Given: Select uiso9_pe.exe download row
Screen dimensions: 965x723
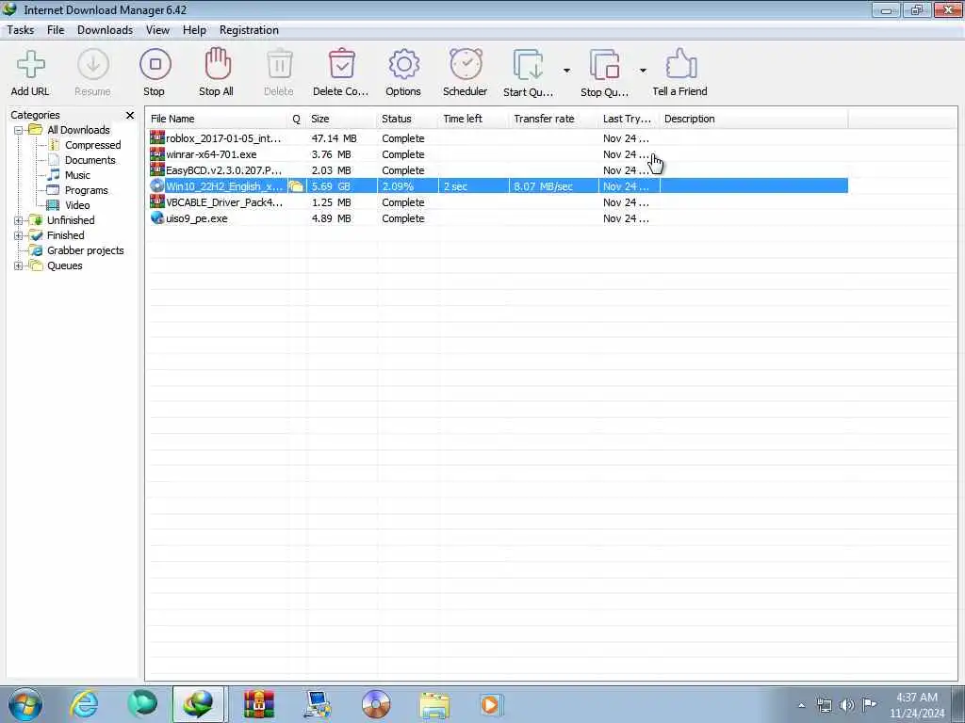Looking at the screenshot, I should (498, 218).
